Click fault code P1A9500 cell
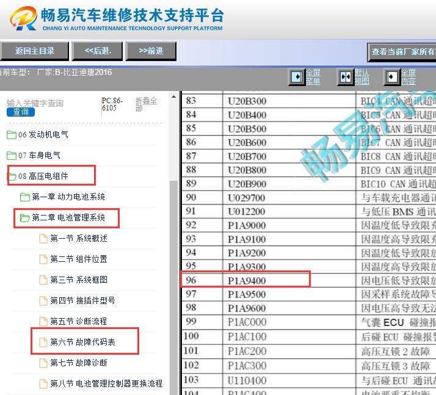 coord(289,294)
